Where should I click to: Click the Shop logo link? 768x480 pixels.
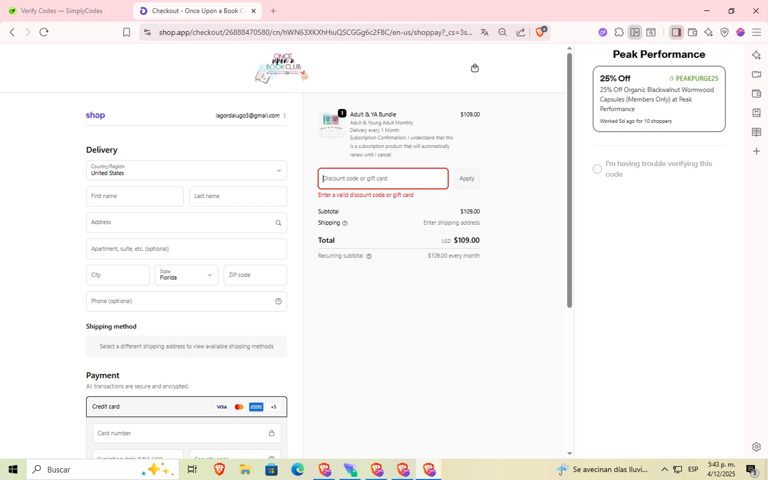[95, 115]
